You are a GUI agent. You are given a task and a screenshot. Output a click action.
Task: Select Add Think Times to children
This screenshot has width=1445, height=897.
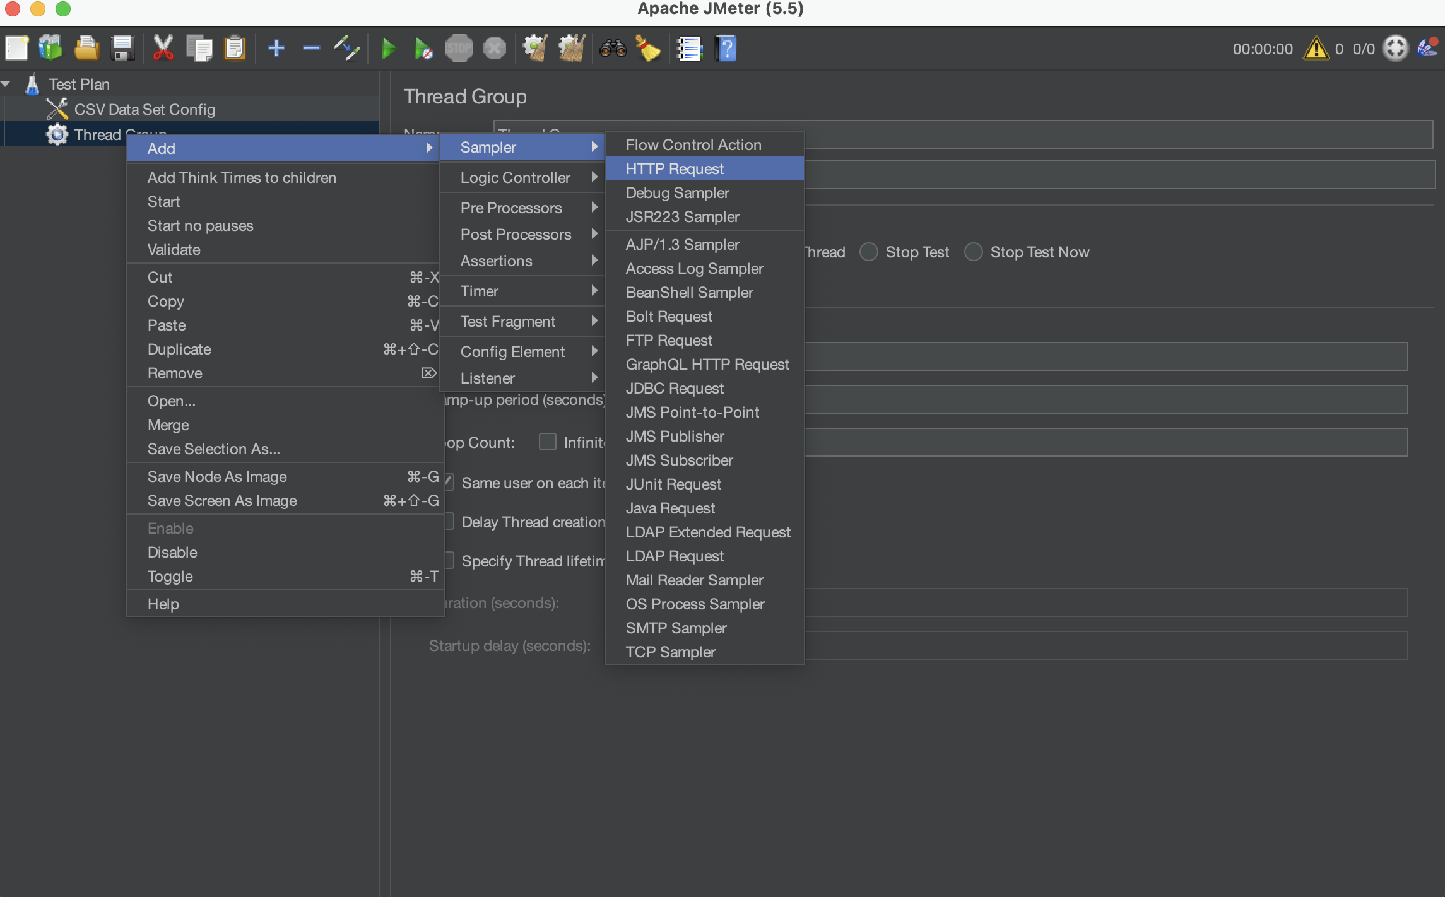tap(283, 177)
